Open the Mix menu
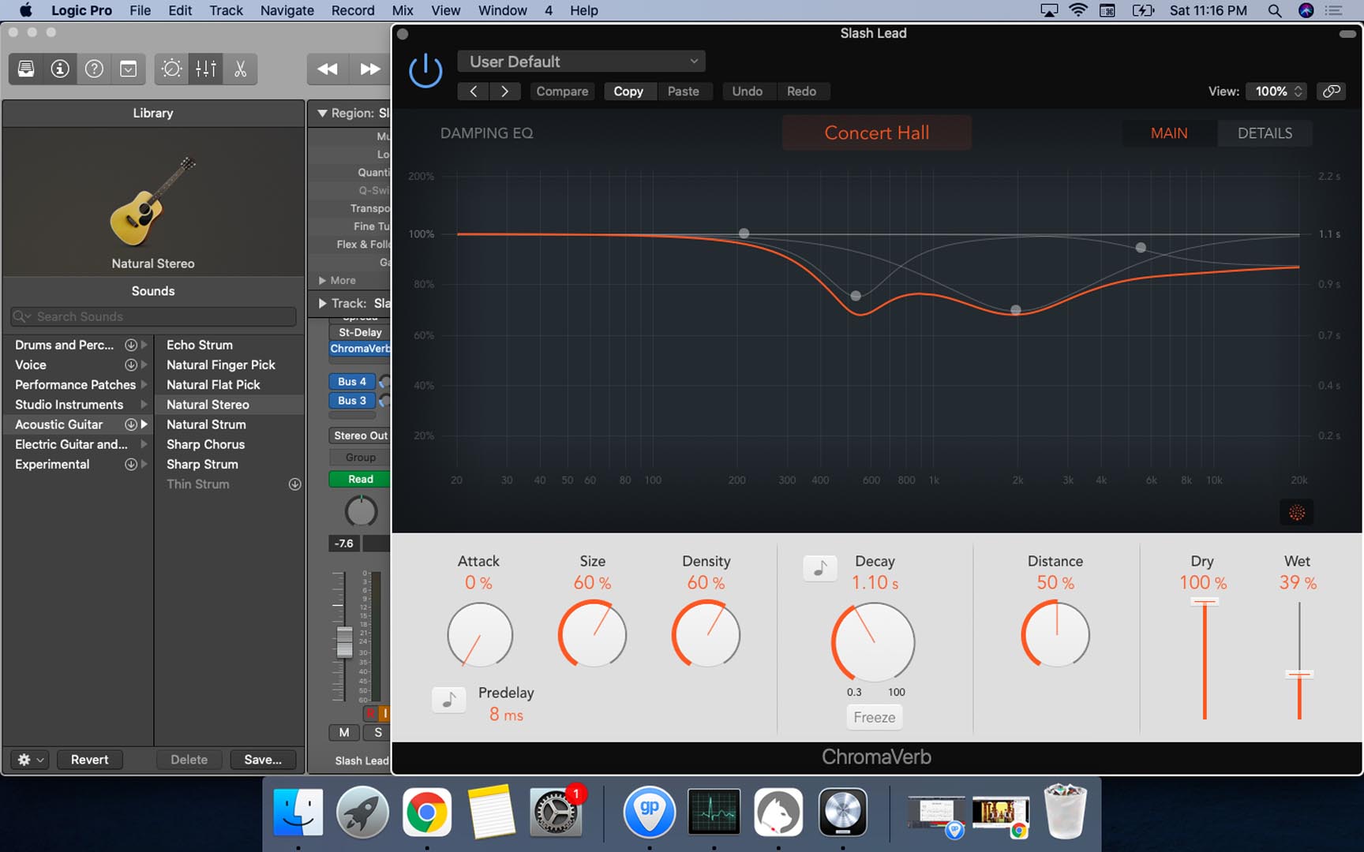 pos(403,10)
